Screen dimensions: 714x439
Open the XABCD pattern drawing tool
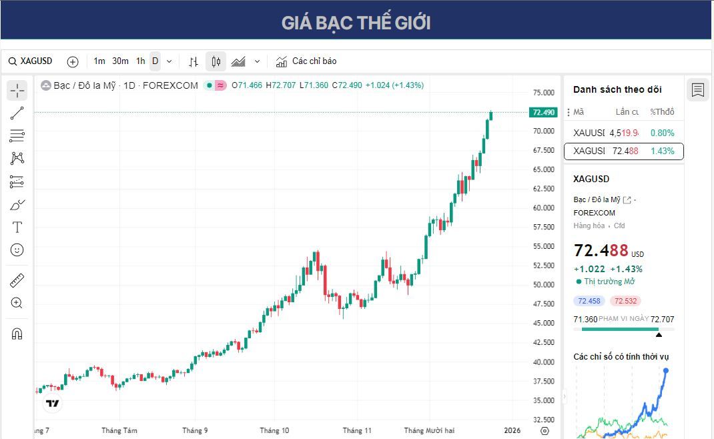click(17, 158)
